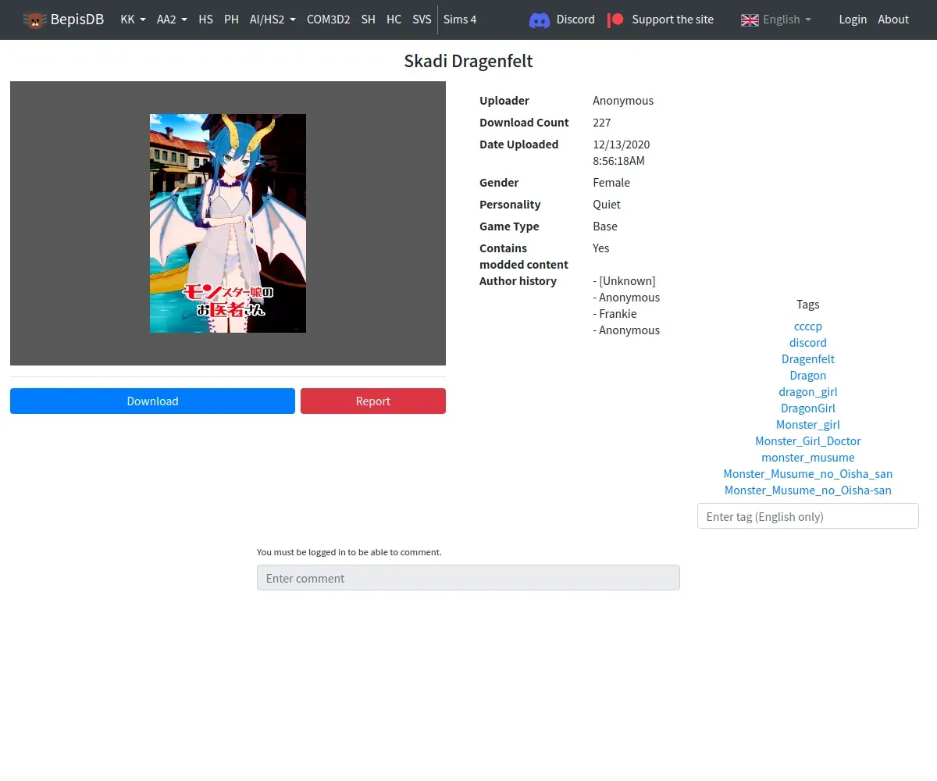Open the Support the site link

coord(672,20)
